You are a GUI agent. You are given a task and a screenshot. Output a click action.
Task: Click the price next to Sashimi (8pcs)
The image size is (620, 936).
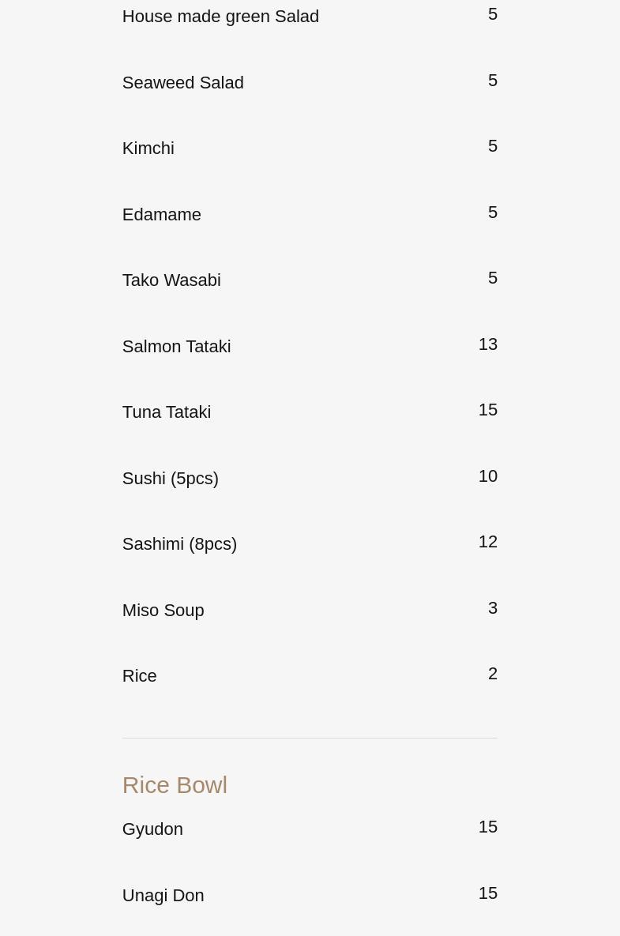[487, 542]
